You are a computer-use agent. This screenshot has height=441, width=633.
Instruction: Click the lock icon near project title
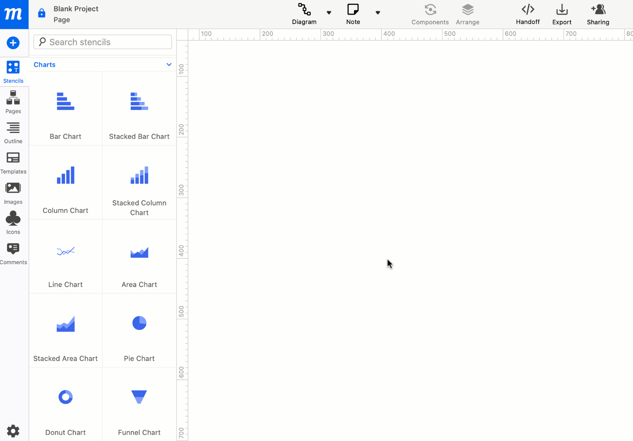pyautogui.click(x=41, y=13)
